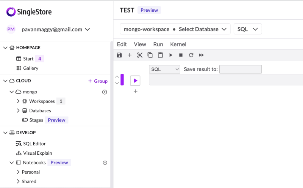
Task: Paste the cell using clipboard icon
Action: point(160,55)
